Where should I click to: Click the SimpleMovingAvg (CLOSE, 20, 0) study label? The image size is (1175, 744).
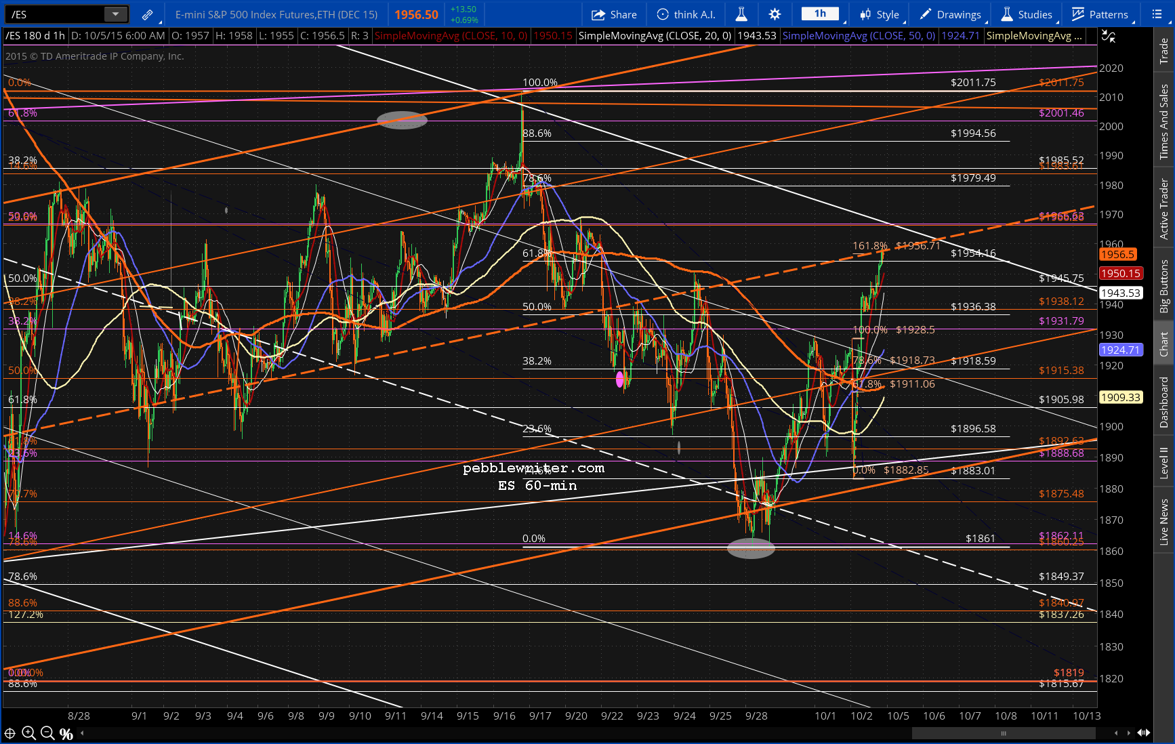[655, 36]
